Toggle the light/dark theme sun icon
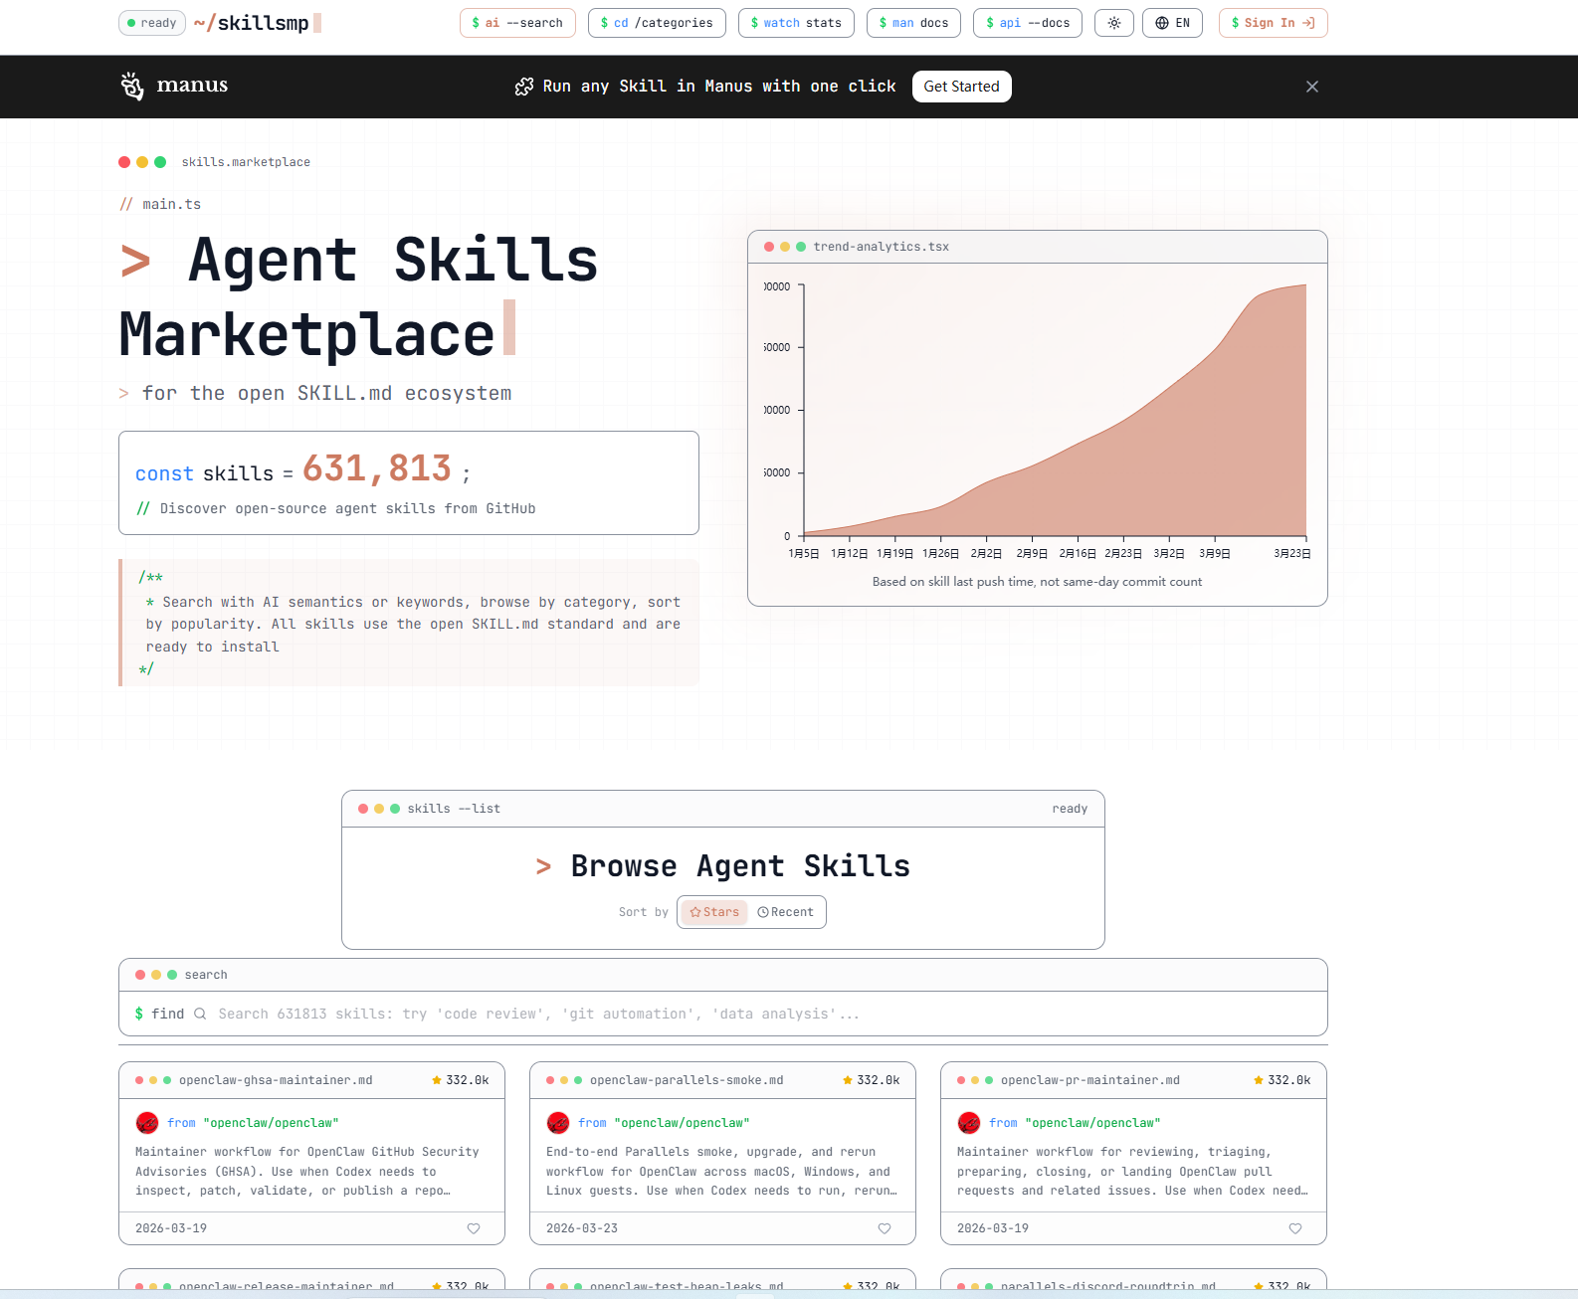 click(1113, 23)
